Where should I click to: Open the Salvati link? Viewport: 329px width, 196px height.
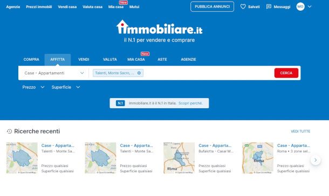(254, 6)
